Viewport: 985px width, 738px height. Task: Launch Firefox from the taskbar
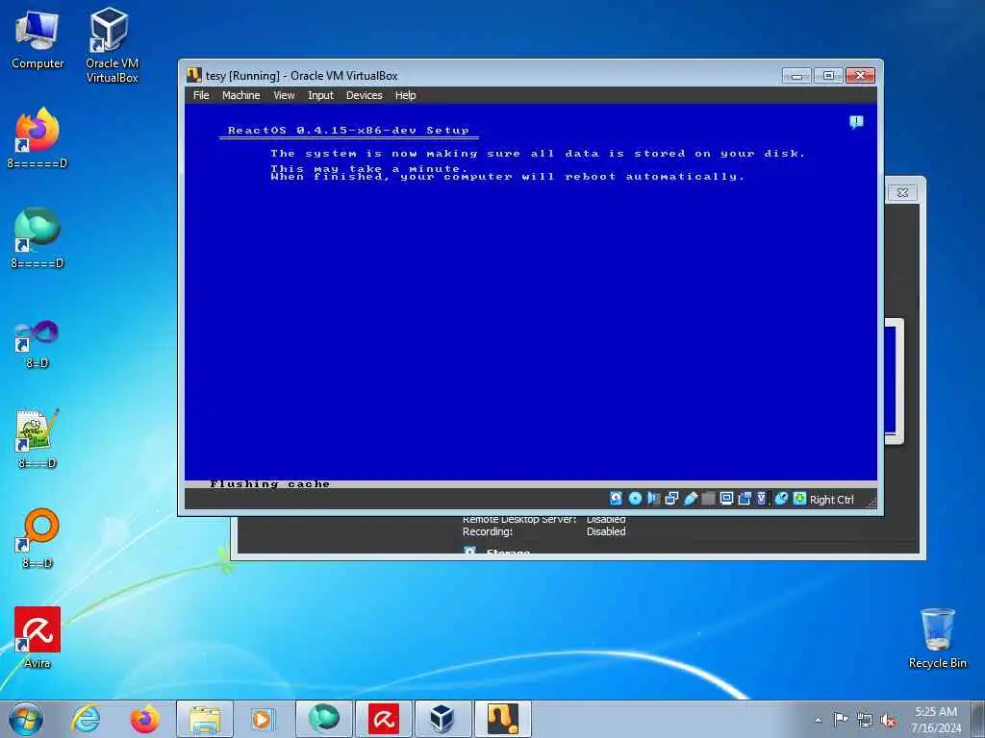(x=144, y=719)
